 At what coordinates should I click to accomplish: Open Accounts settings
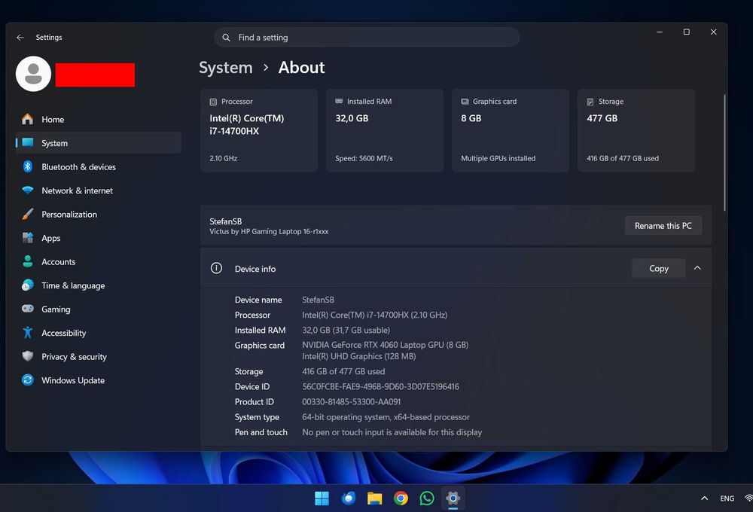coord(99,261)
